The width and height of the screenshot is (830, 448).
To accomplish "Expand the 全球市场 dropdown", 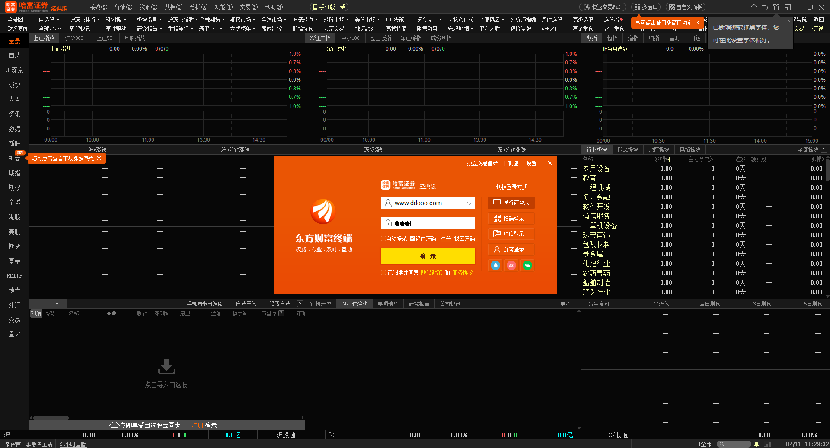I will [x=285, y=20].
